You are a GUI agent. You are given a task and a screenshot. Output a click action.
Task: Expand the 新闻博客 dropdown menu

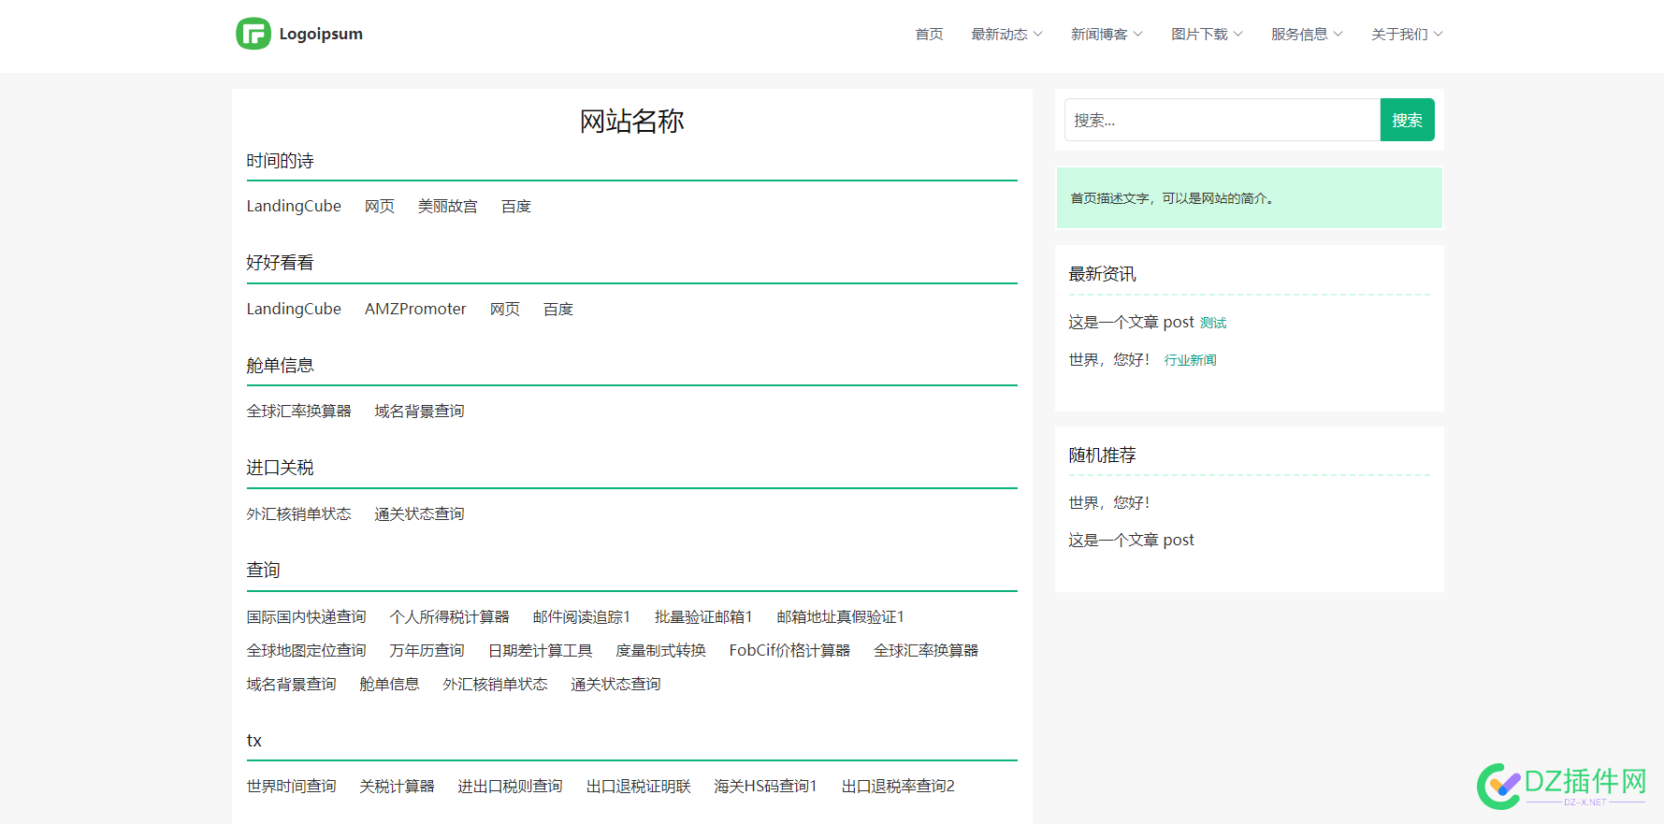pos(1107,35)
